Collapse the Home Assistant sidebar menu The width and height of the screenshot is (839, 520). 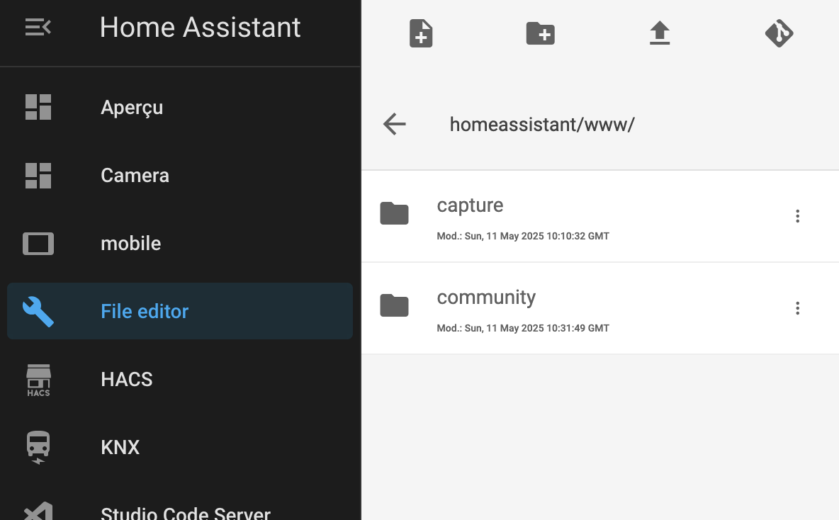(x=38, y=28)
